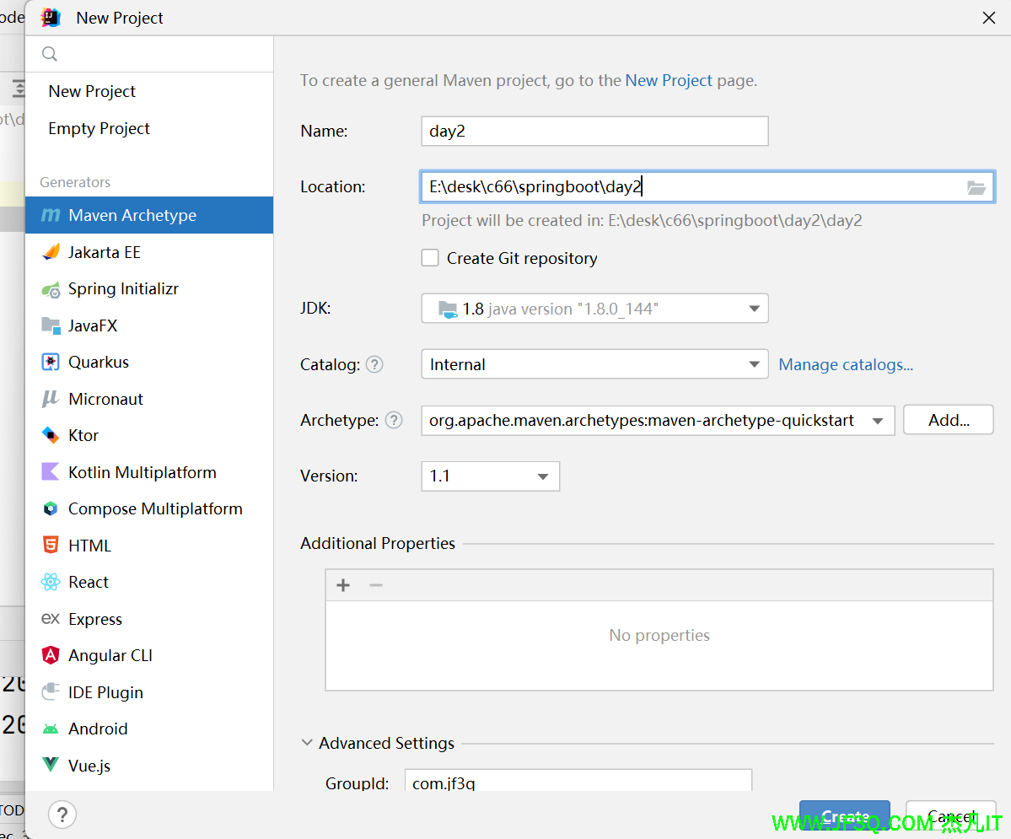Click the Angular CLI icon
The image size is (1011, 839).
pos(51,656)
